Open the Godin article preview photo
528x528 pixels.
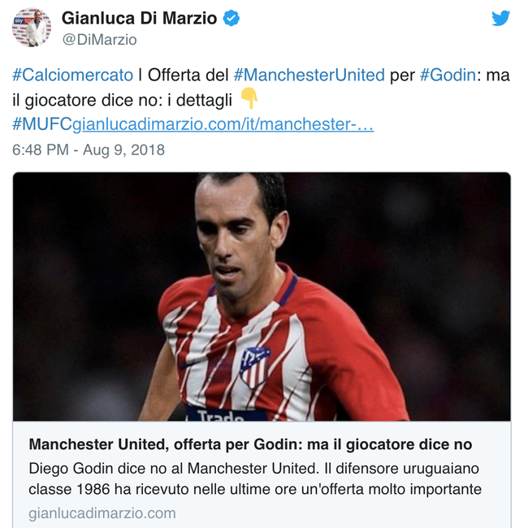[x=262, y=296]
